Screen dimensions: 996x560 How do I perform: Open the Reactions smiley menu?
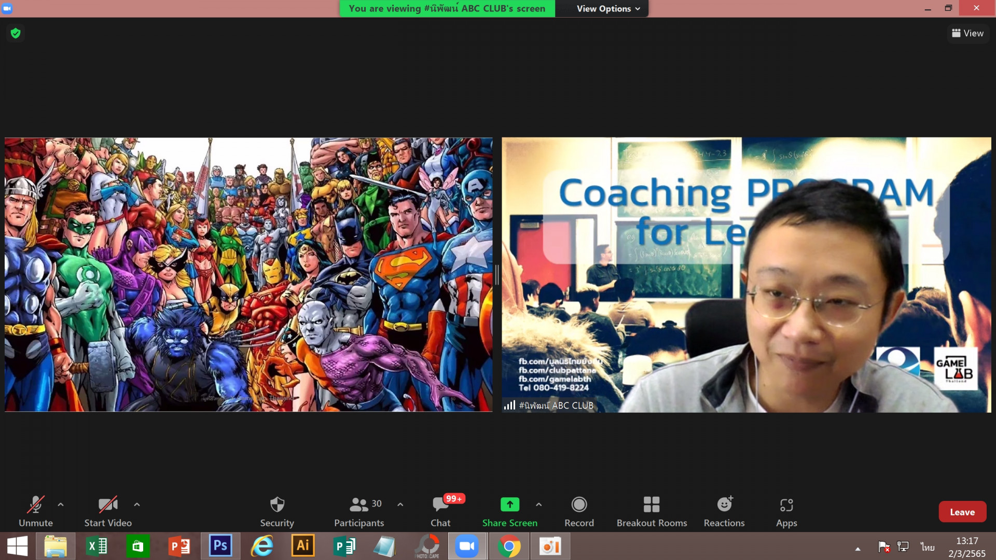(724, 511)
